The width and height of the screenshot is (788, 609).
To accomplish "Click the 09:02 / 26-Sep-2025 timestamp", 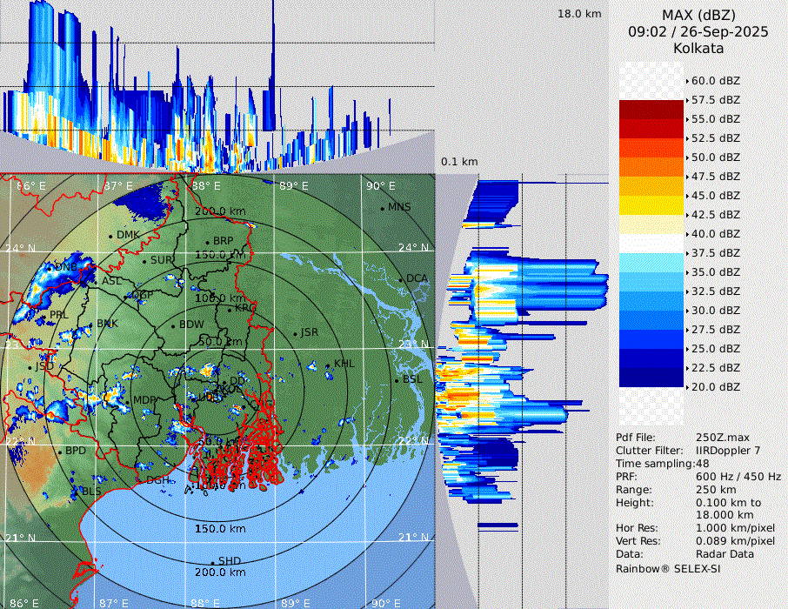I will pyautogui.click(x=698, y=31).
